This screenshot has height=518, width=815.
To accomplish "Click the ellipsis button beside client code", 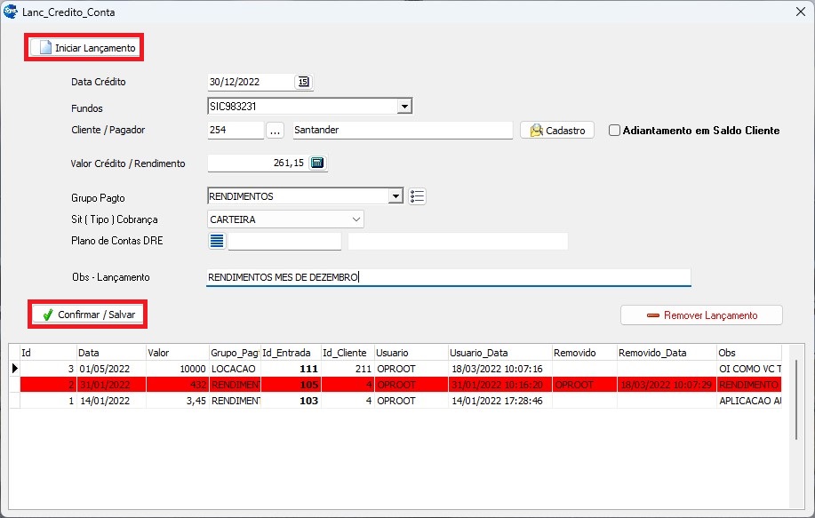I will pyautogui.click(x=275, y=131).
